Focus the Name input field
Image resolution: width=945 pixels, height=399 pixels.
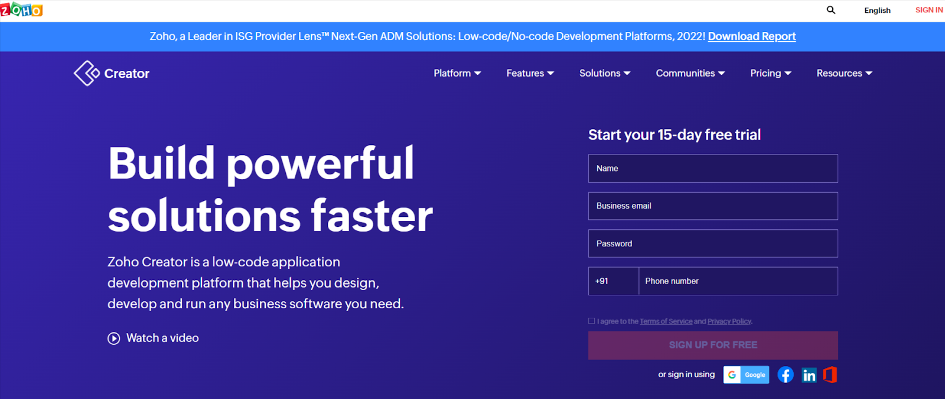[x=713, y=169]
